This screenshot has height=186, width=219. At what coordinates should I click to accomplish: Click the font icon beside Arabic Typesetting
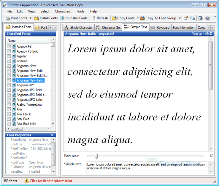click(x=14, y=104)
